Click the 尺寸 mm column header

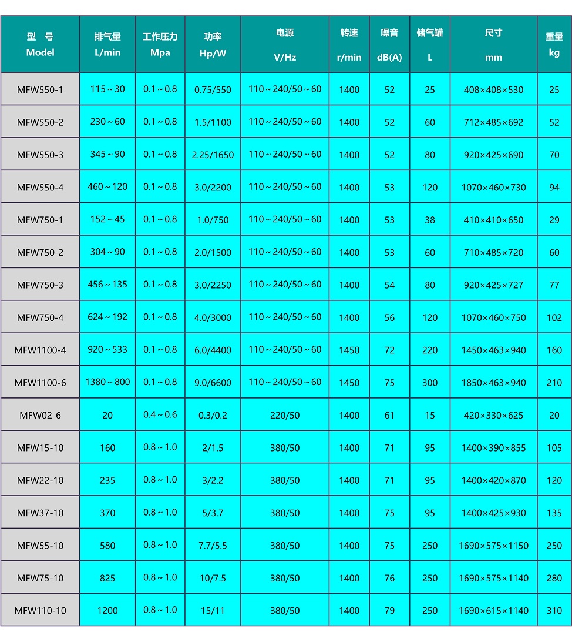coord(493,44)
